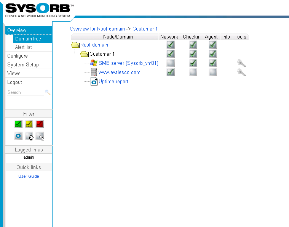289x227 pixels.
Task: Open the User Guide quick link
Action: [x=29, y=176]
